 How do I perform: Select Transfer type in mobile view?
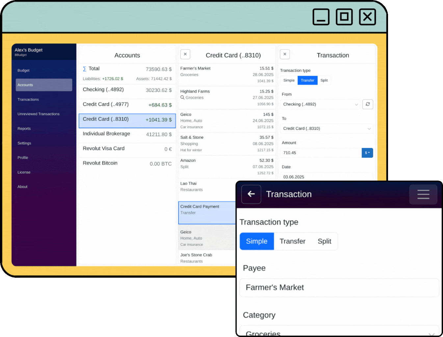(x=292, y=241)
